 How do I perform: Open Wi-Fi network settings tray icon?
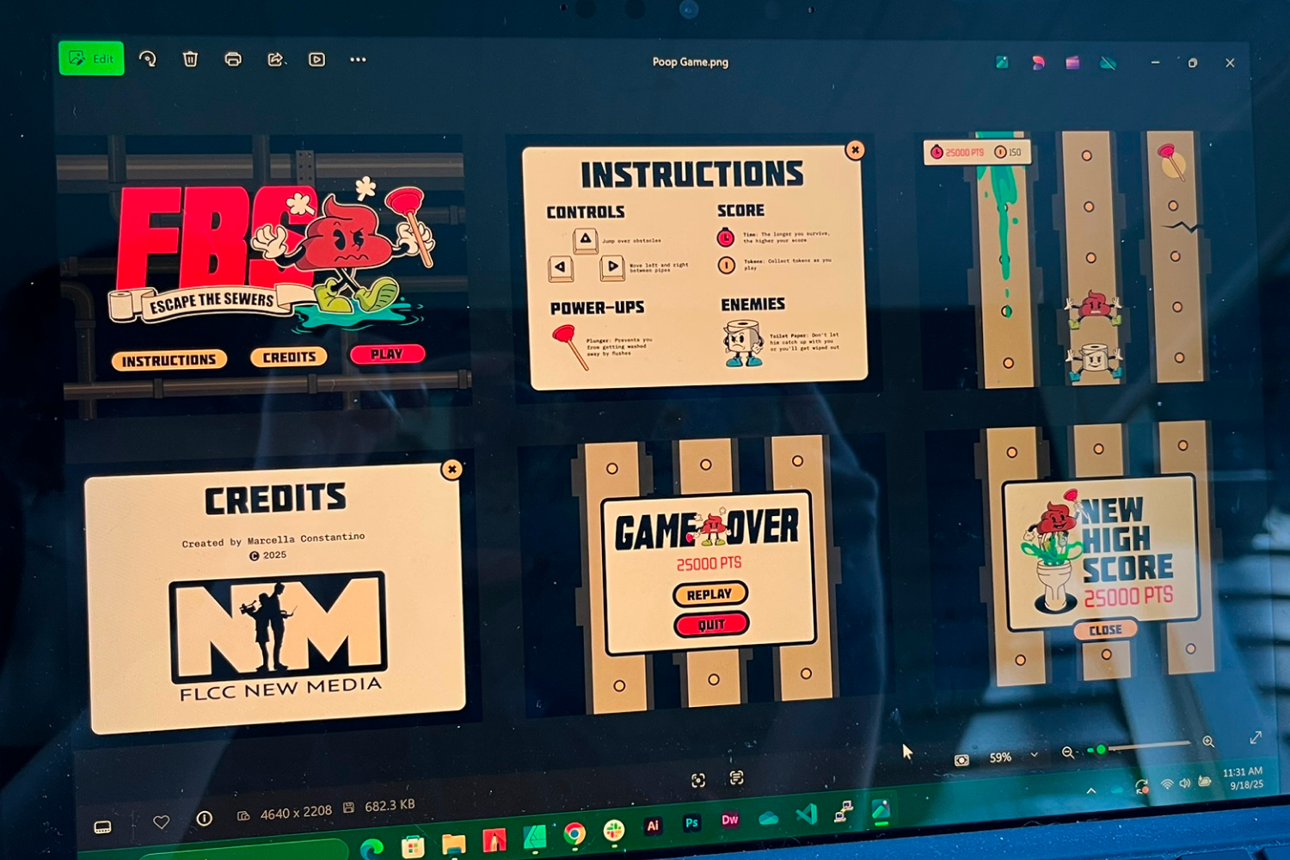pos(1167,784)
